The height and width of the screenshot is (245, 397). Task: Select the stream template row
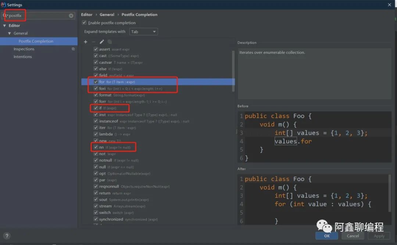[158, 206]
